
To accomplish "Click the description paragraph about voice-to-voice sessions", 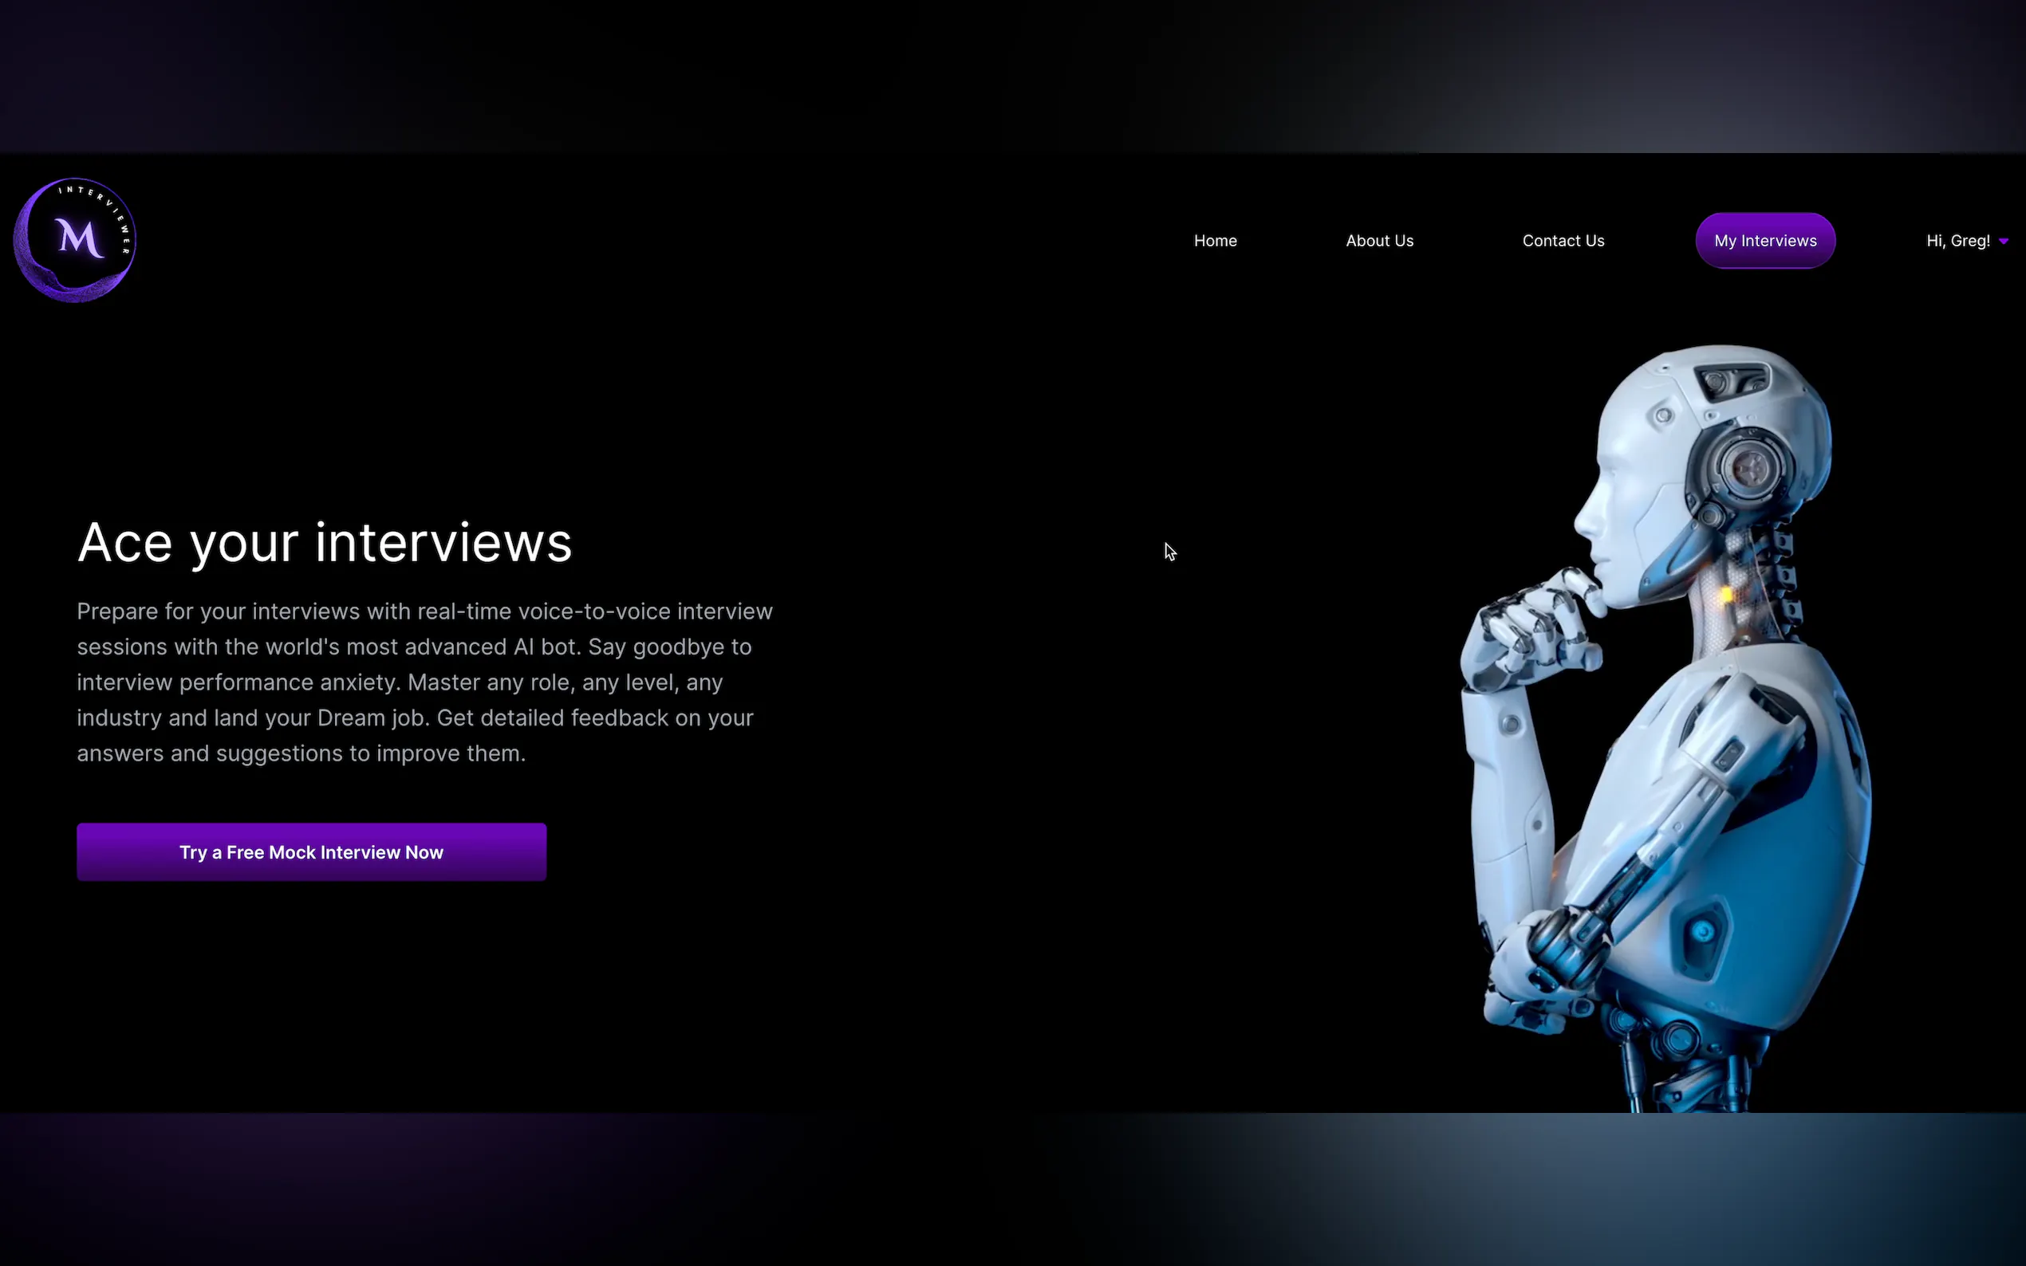I will click(x=424, y=682).
